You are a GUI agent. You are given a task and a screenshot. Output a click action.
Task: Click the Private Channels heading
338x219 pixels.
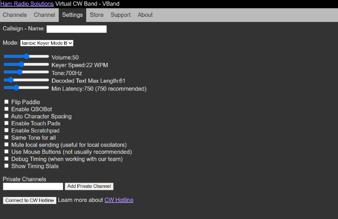(x=25, y=179)
